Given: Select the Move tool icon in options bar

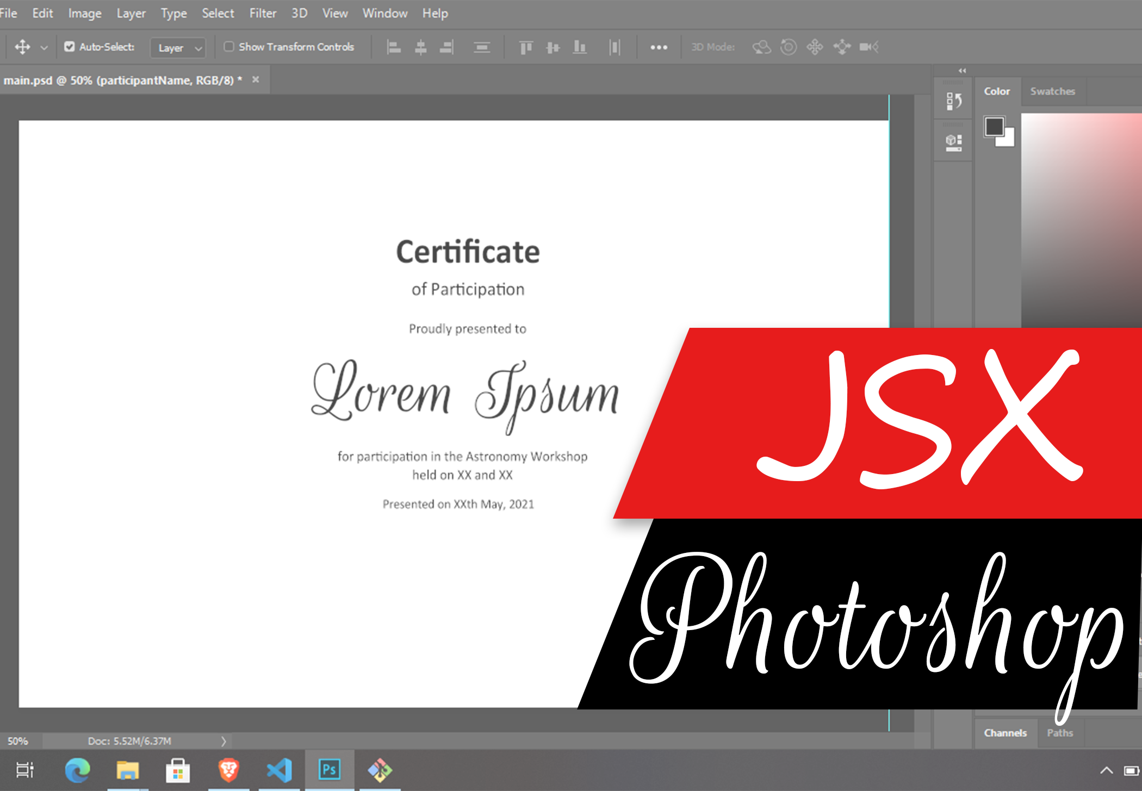Looking at the screenshot, I should click(22, 47).
